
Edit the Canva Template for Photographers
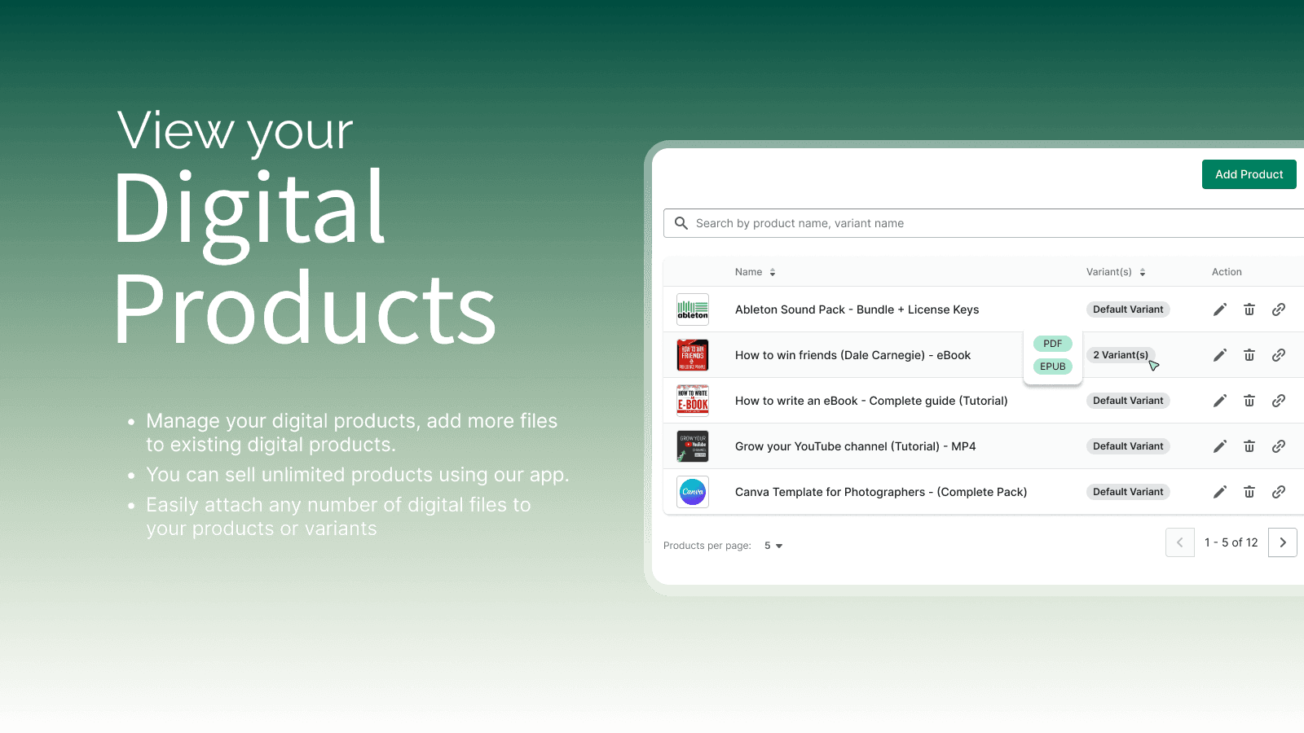pyautogui.click(x=1220, y=492)
